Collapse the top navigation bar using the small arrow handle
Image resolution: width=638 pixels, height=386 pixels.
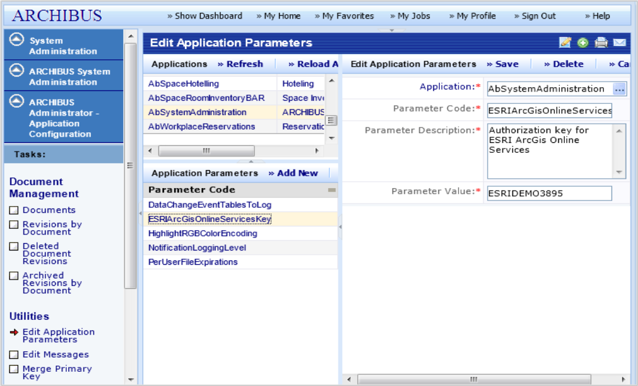(x=392, y=30)
